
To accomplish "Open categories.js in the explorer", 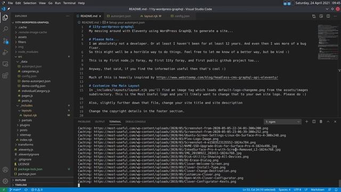I will (x=30, y=71).
